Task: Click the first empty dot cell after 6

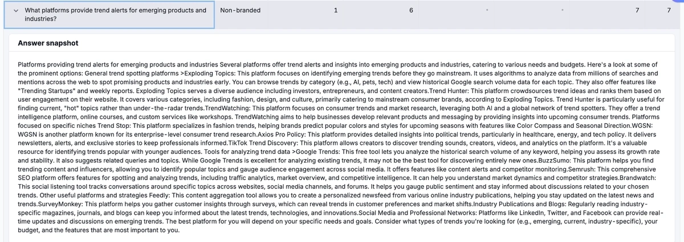Action: [486, 10]
